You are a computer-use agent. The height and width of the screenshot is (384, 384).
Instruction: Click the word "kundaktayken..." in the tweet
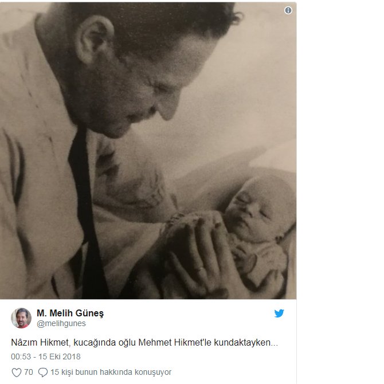click(246, 342)
